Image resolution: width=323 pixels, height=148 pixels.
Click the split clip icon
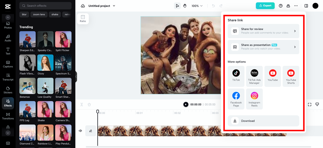pyautogui.click(x=82, y=104)
